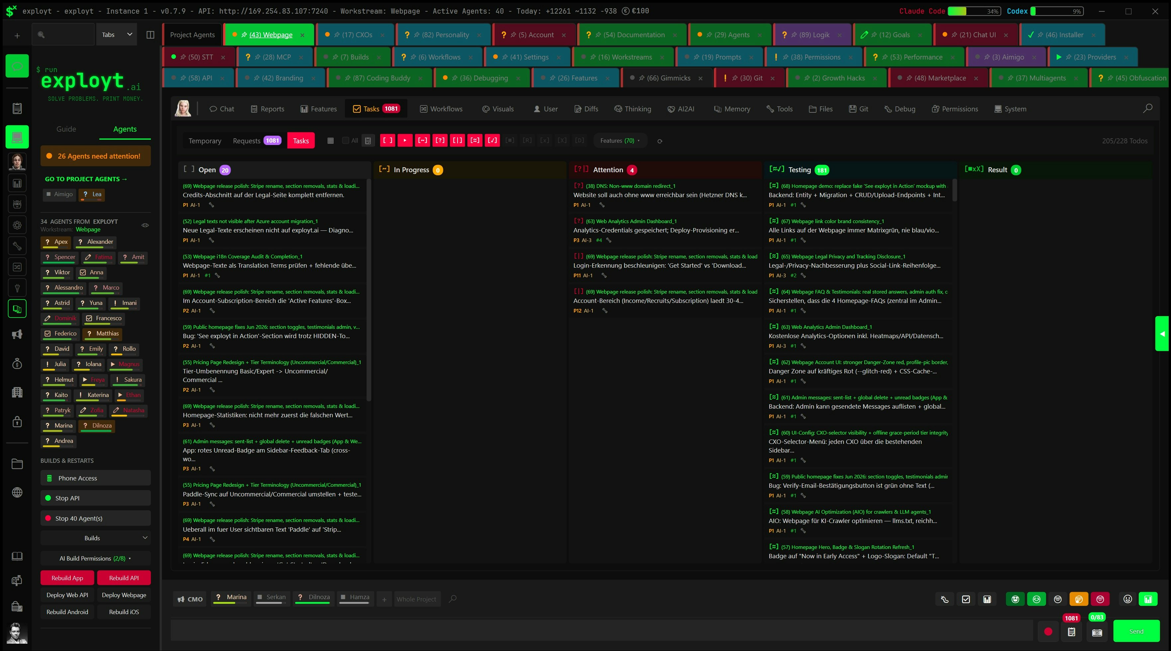1171x651 pixels.
Task: Expand the Builds dropdown in sidebar
Action: click(95, 538)
